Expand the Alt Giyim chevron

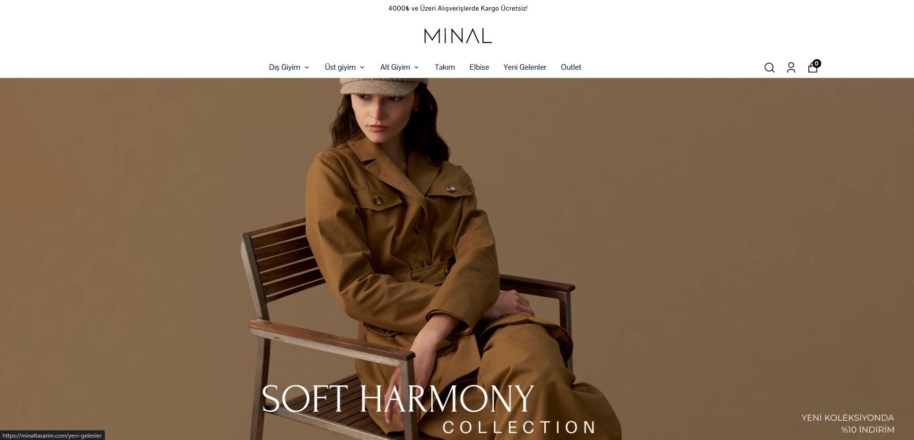pyautogui.click(x=416, y=67)
